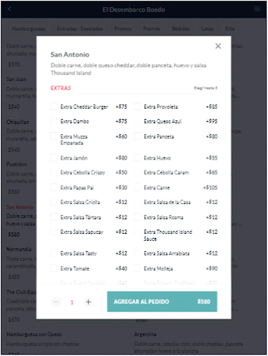Tick the Extra Provoleta checkbox
The height and width of the screenshot is (356, 268).
pos(137,106)
